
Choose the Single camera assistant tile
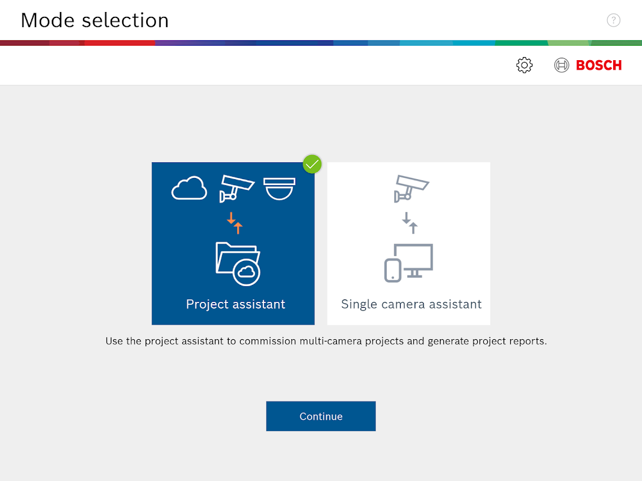(x=409, y=244)
